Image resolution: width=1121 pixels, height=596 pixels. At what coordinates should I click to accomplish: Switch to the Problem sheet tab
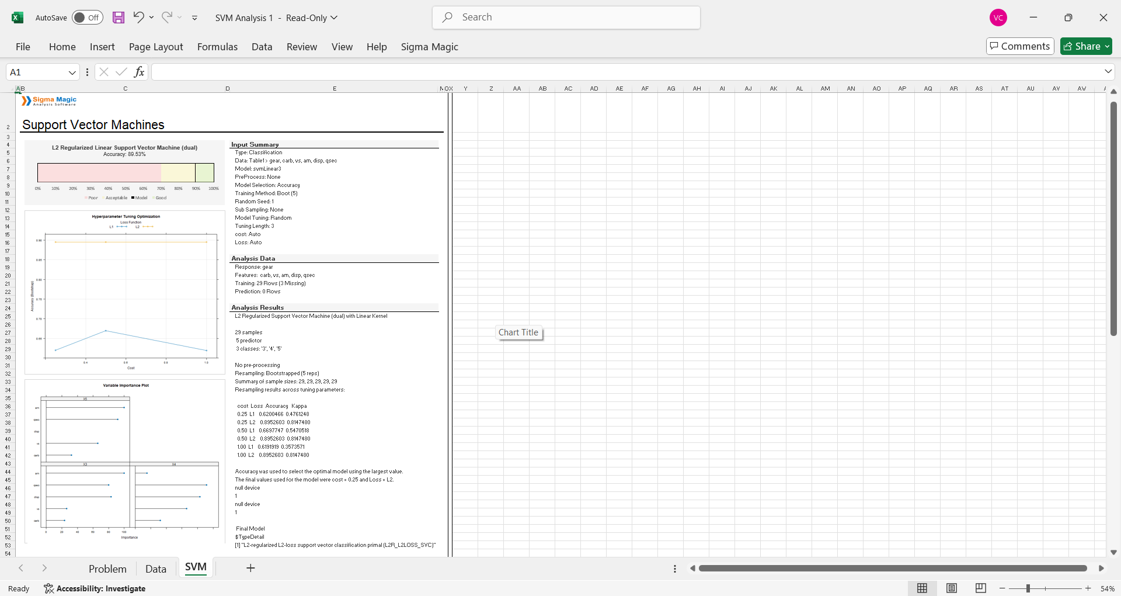click(x=107, y=569)
